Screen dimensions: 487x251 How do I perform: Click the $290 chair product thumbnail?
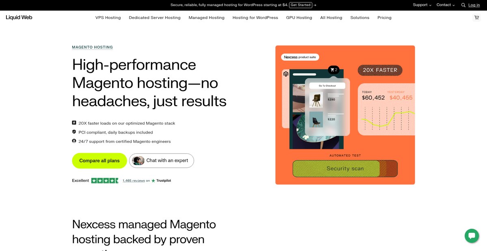coord(316,100)
